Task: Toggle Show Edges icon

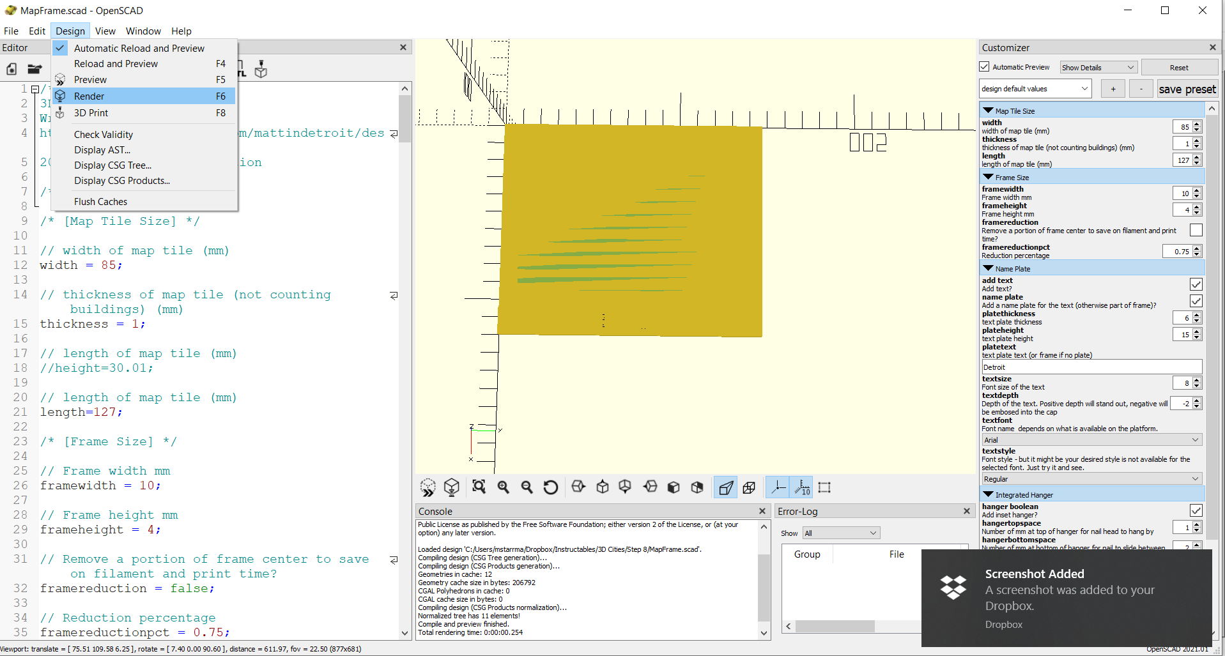Action: 824,487
